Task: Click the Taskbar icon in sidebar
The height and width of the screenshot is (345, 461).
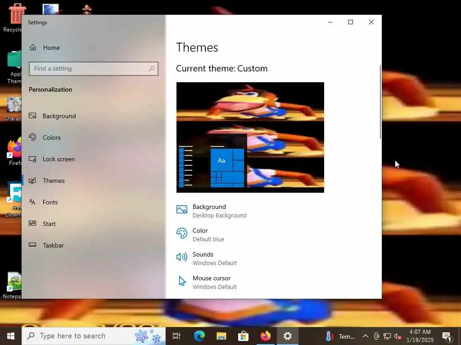Action: point(32,245)
